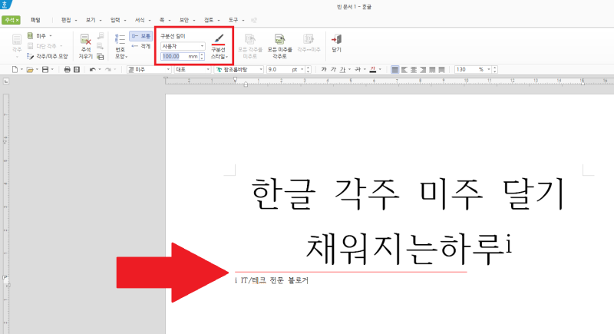Image resolution: width=614 pixels, height=334 pixels.
Task: Click the Open folder icon
Action: (x=30, y=70)
